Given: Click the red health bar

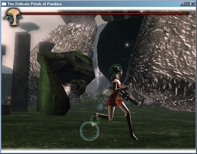Looking at the screenshot, I should [x=104, y=14].
